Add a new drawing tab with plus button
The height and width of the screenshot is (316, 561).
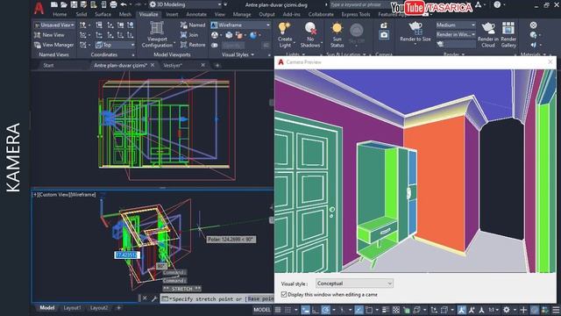[x=217, y=66]
